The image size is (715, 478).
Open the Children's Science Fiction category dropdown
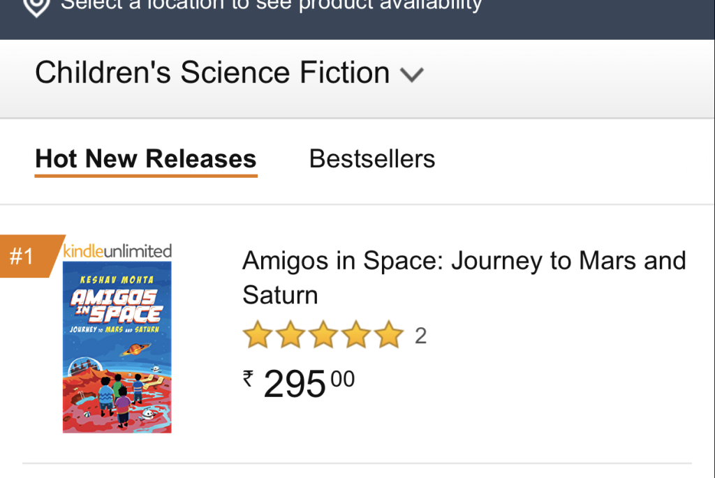coord(212,73)
